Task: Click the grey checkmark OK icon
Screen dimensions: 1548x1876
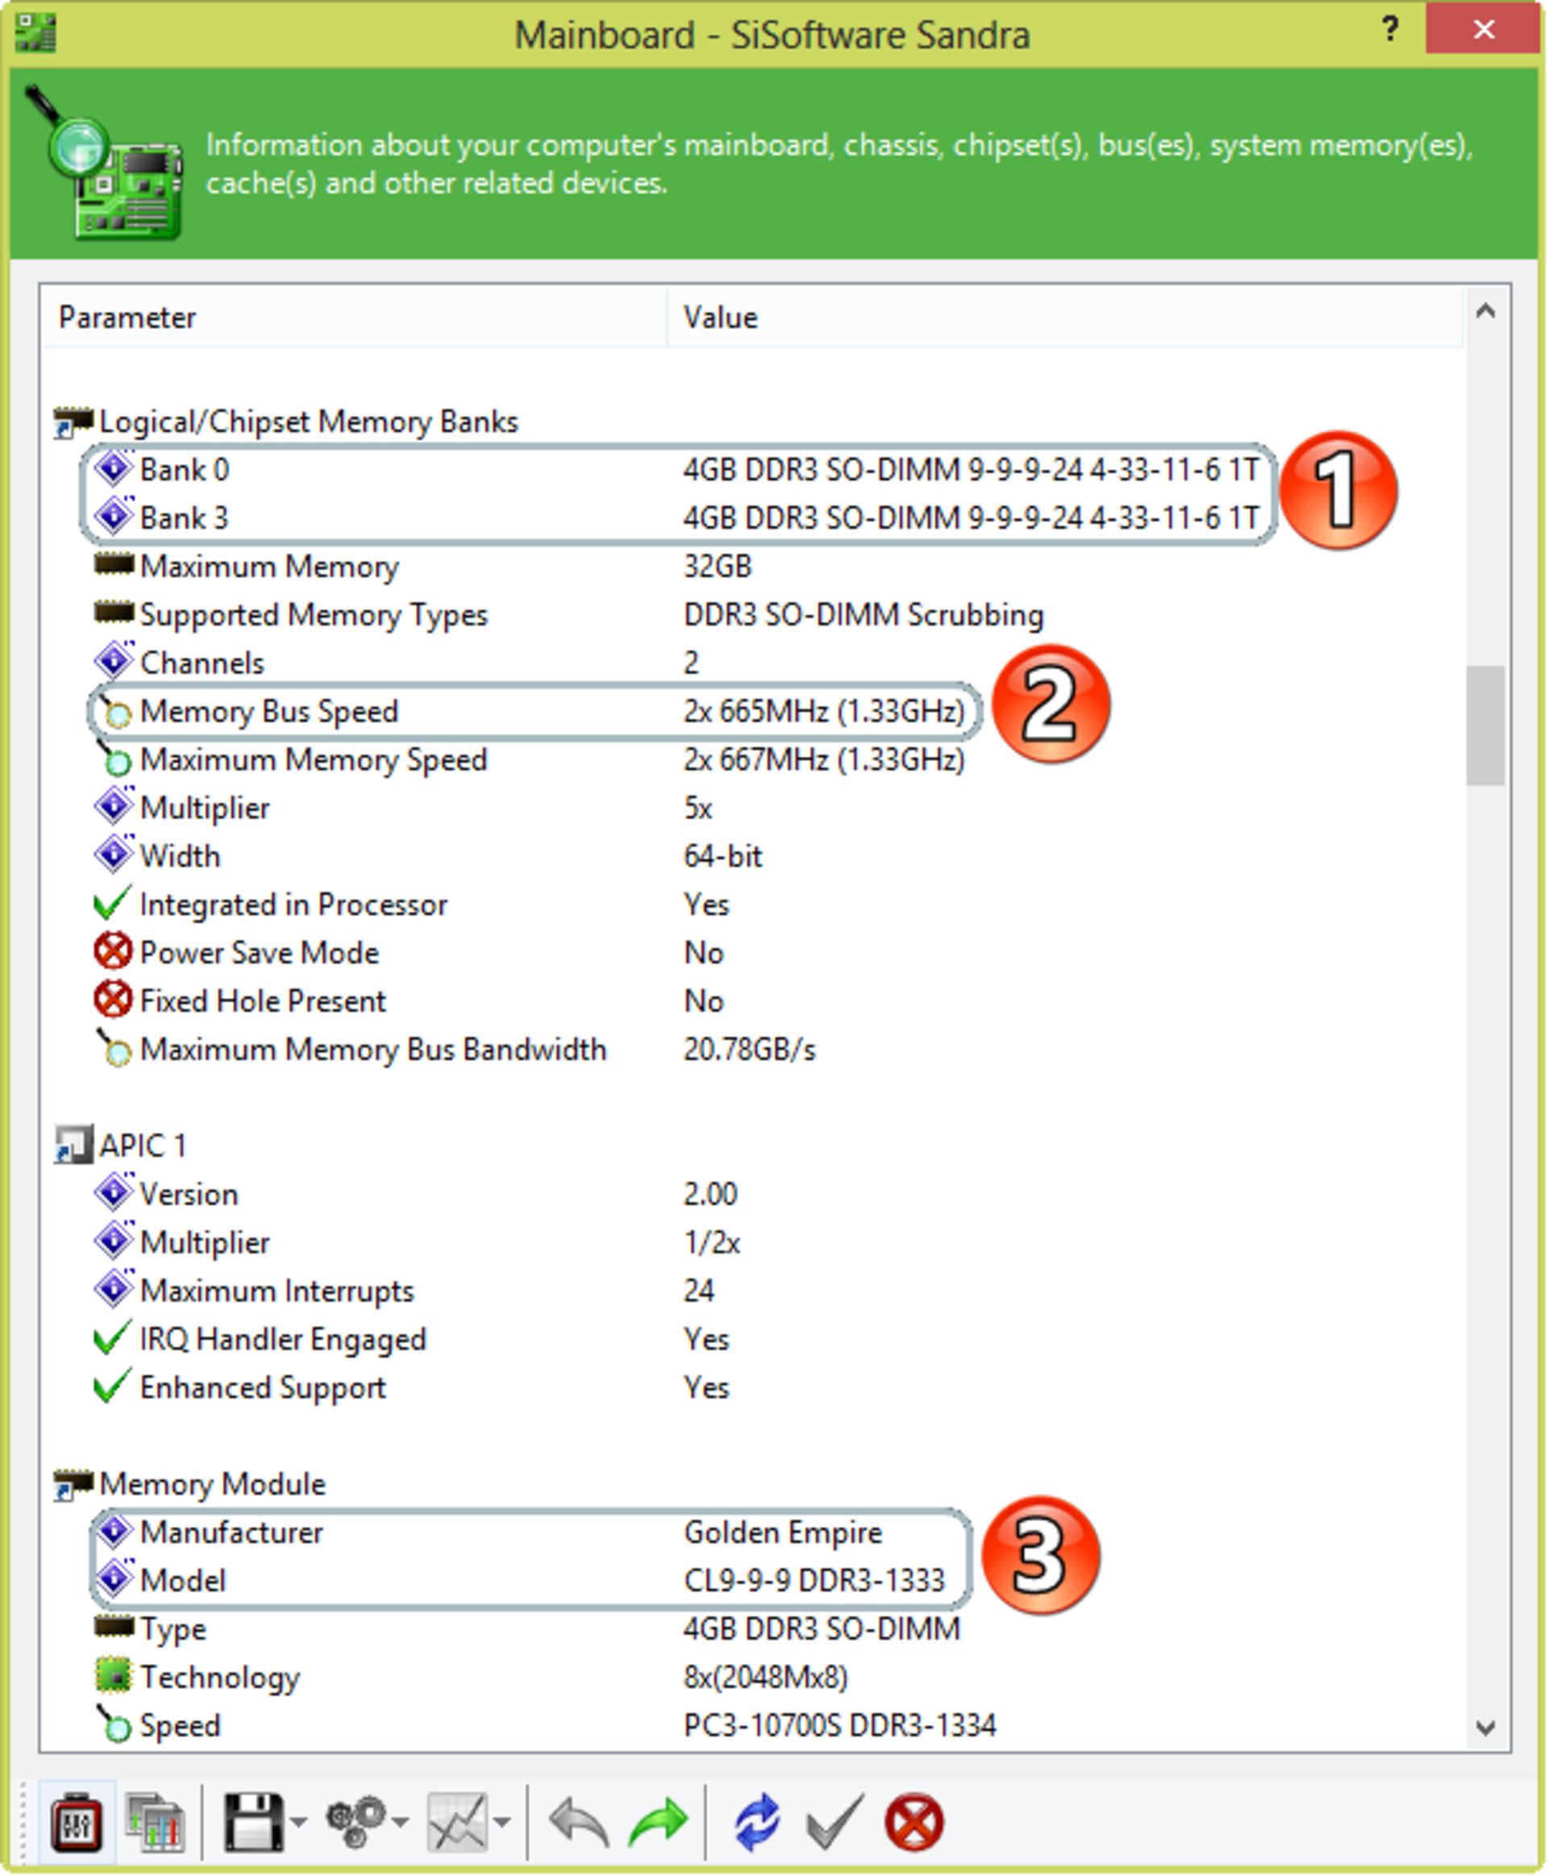Action: [834, 1822]
